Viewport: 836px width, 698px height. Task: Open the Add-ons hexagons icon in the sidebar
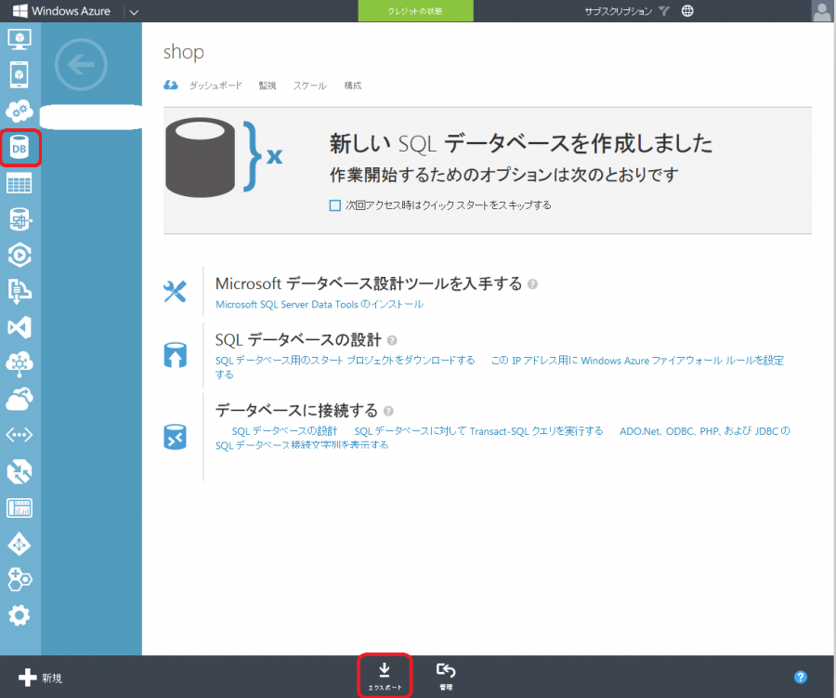20,580
